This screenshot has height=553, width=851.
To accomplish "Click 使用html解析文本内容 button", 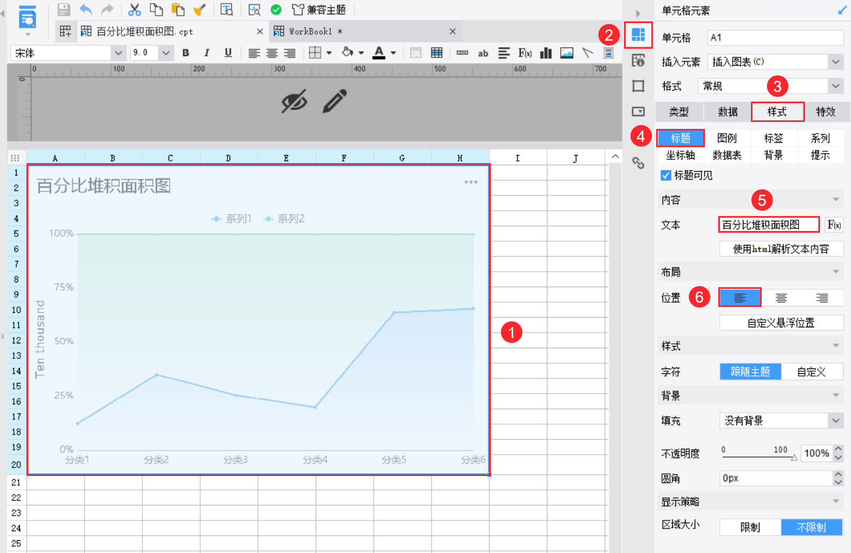I will (781, 249).
